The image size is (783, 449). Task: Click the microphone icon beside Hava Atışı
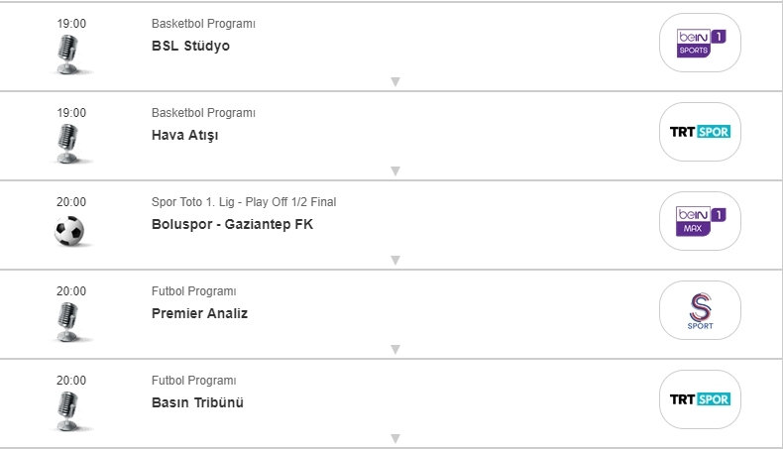[69, 143]
